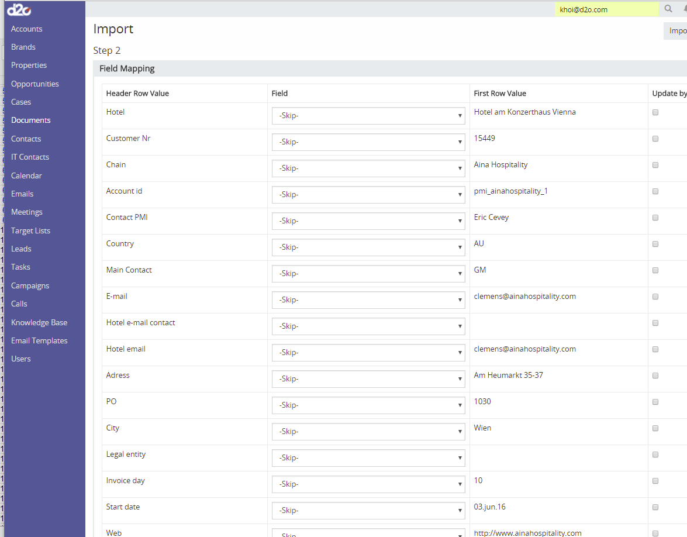Tick the Update by checkbox for Hotel row
Image resolution: width=687 pixels, height=537 pixels.
655,112
